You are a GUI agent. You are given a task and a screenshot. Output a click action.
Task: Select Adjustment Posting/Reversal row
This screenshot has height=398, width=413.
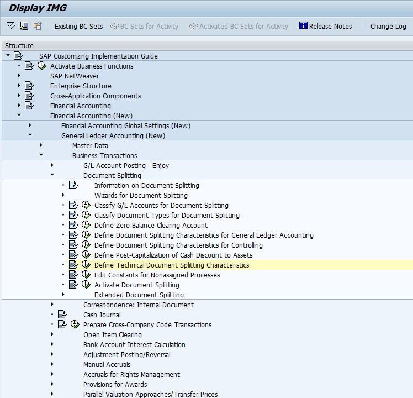(126, 355)
